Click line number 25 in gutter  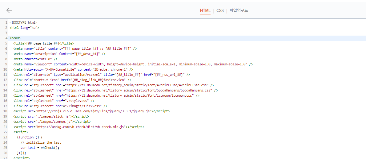[x=6, y=148]
